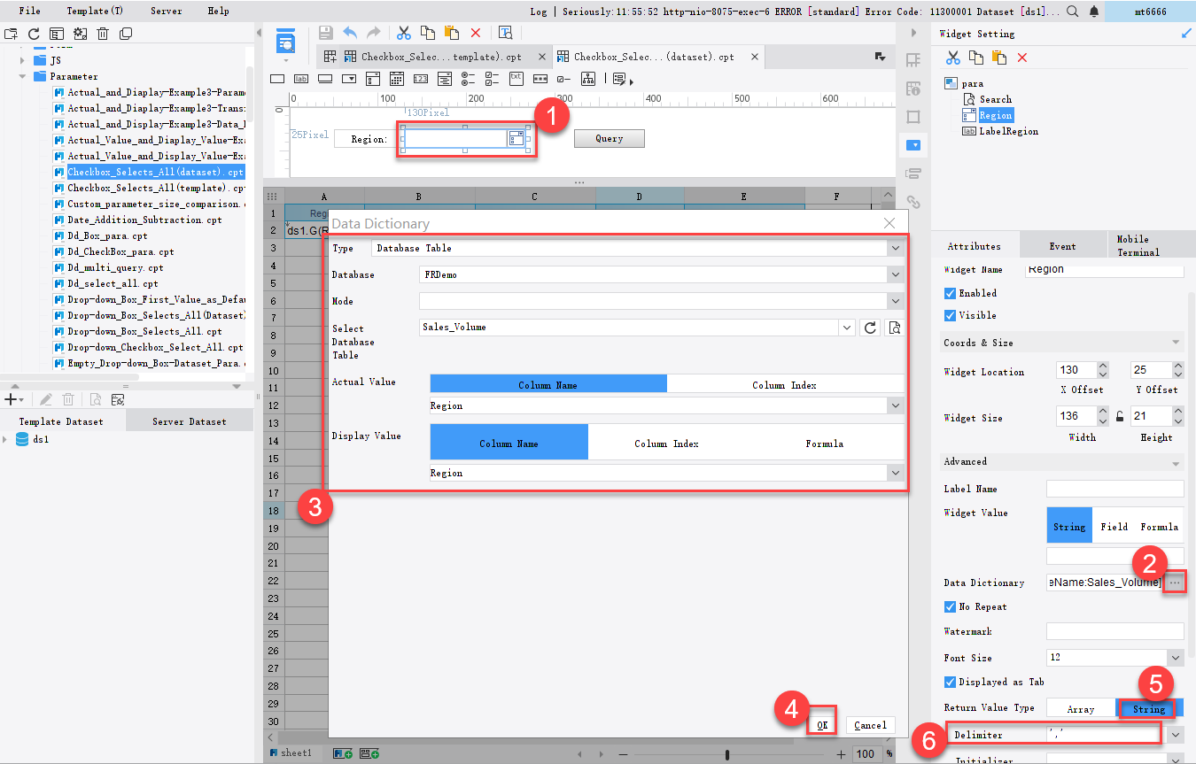
Task: Paste a widget using the paste icon
Action: (999, 56)
